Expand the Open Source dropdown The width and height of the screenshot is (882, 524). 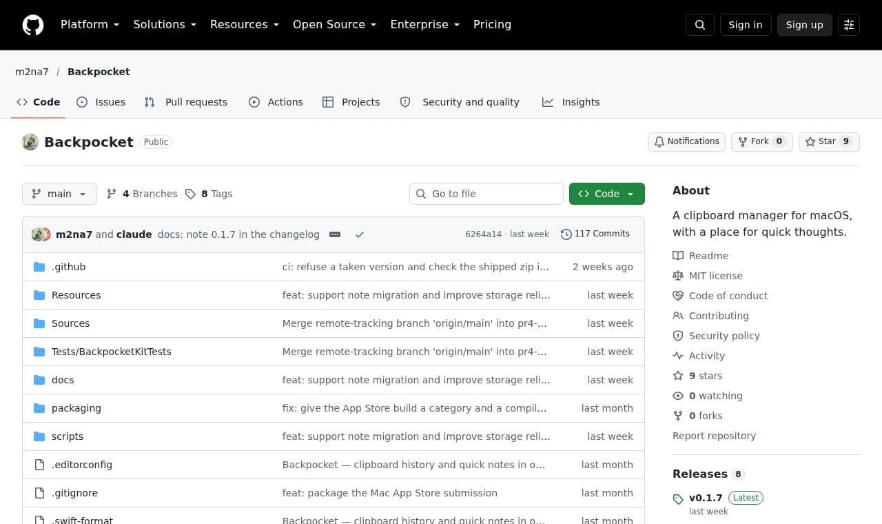click(x=335, y=25)
